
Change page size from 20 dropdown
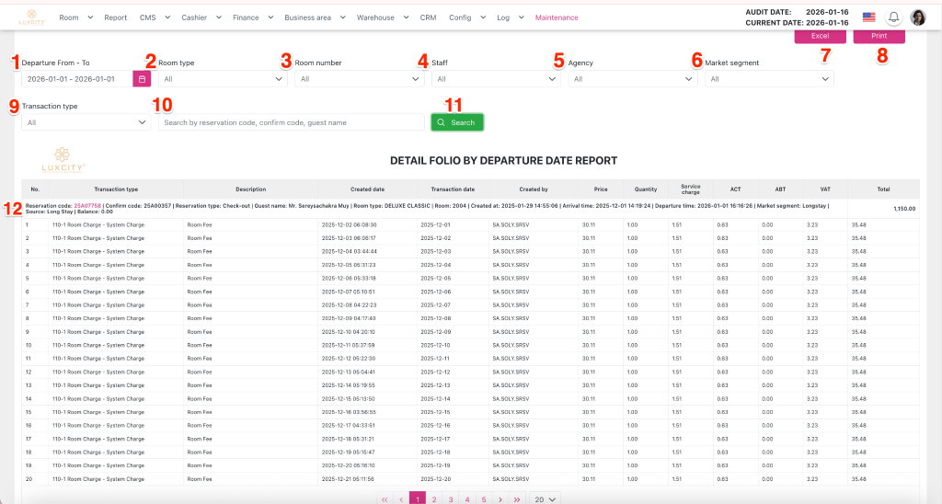(545, 499)
